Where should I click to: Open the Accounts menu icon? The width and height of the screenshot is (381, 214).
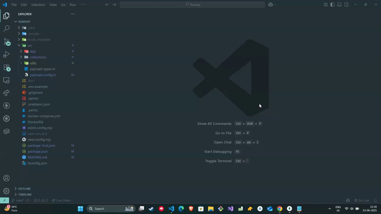coord(6,178)
